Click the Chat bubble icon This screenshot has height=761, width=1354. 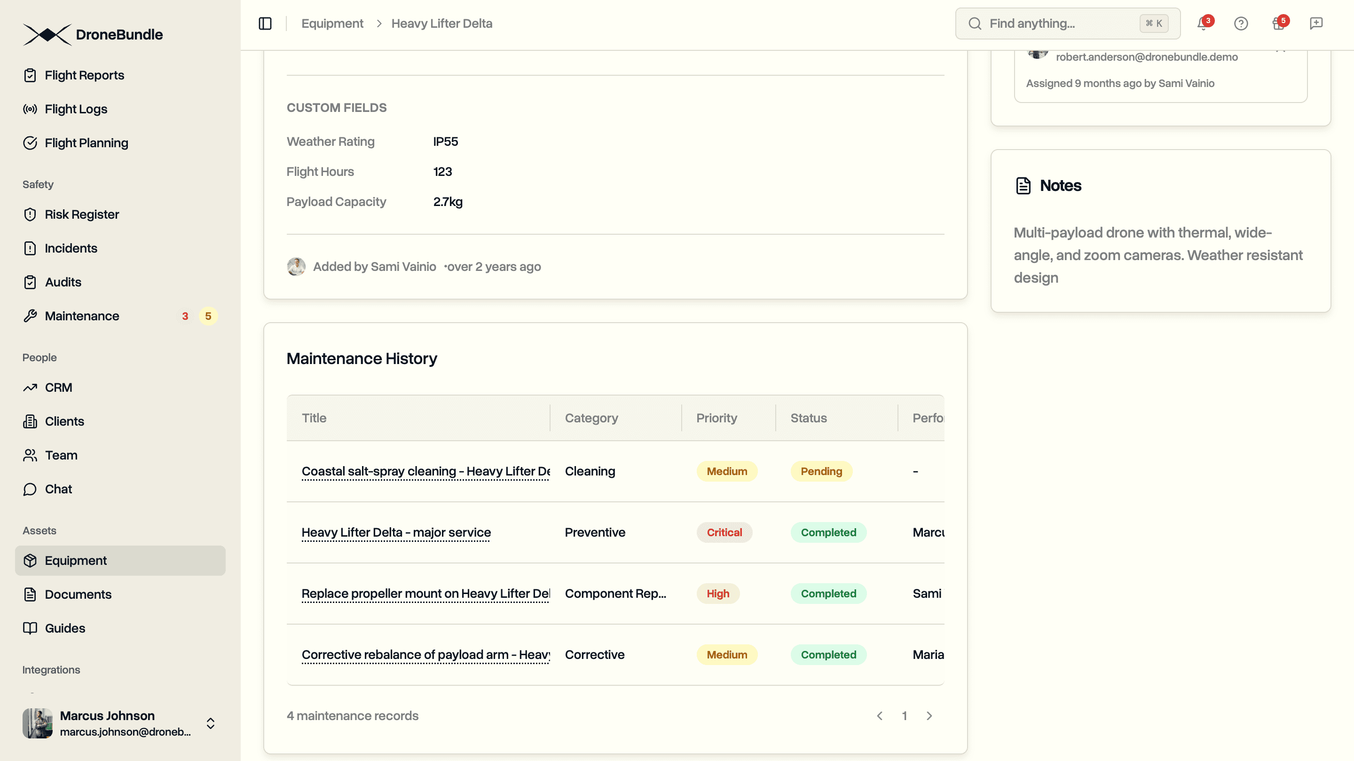[30, 489]
